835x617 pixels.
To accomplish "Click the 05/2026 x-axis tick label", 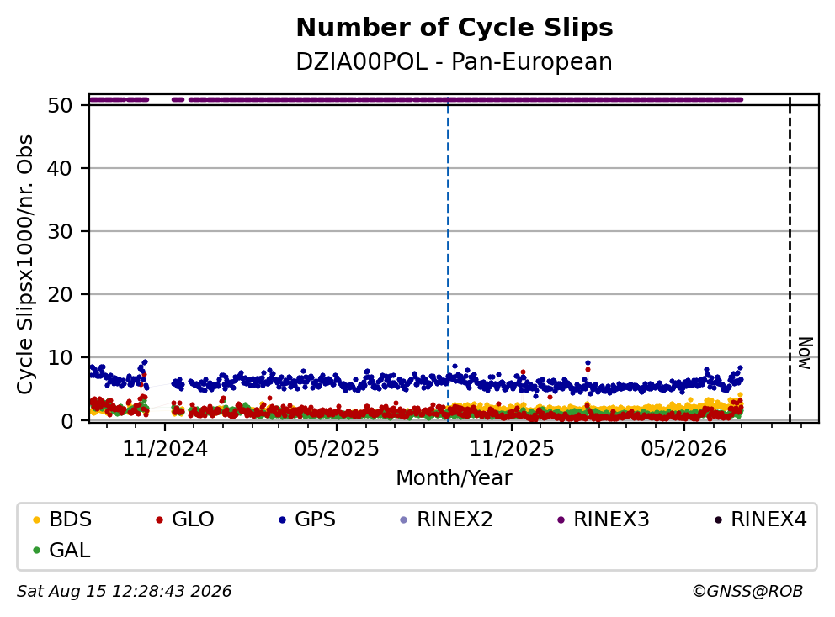I will tap(683, 449).
